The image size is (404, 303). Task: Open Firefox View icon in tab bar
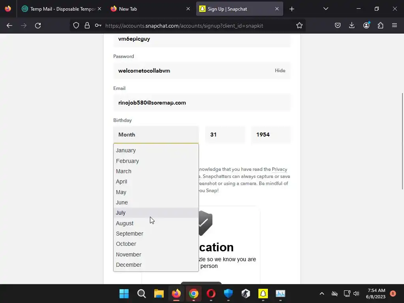pos(8,9)
